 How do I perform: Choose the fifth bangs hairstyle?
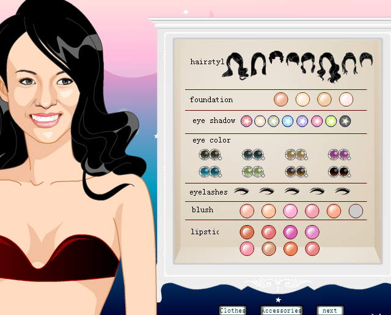[308, 62]
